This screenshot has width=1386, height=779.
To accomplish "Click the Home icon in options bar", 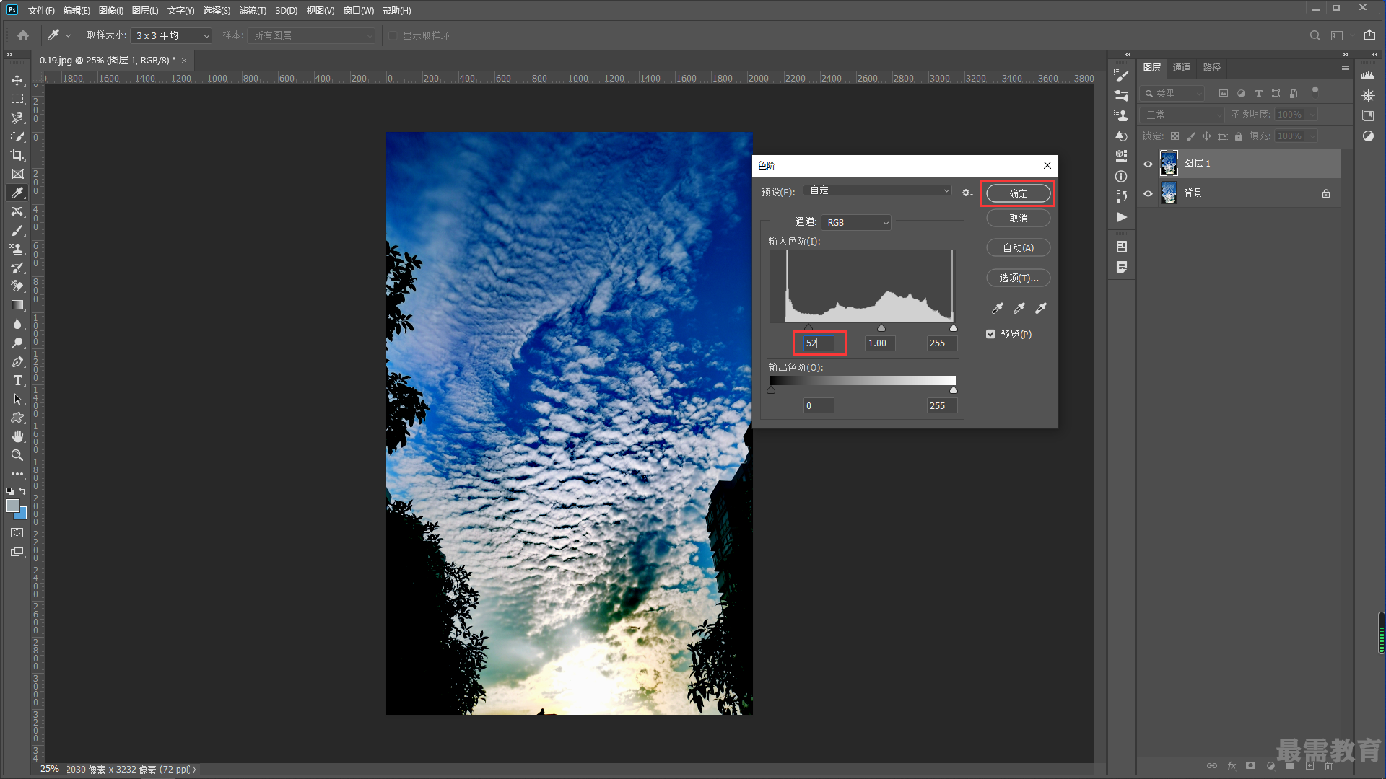I will [x=23, y=35].
